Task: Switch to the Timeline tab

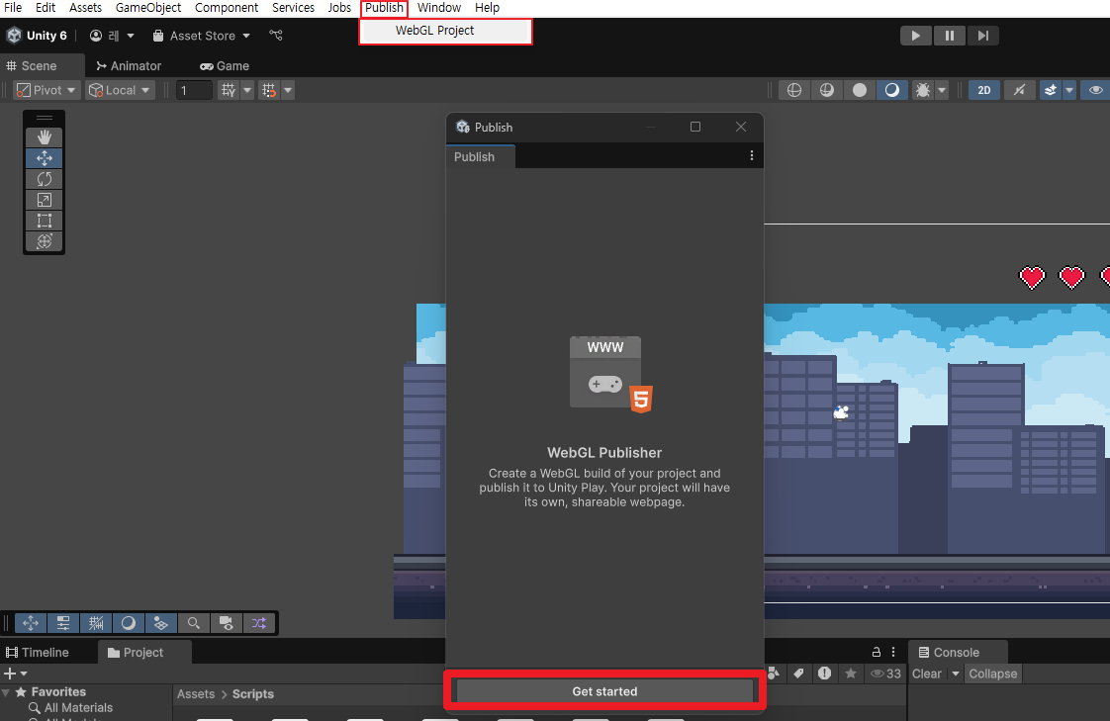Action: tap(39, 653)
